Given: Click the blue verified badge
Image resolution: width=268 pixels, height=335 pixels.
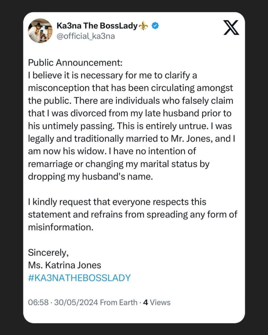Looking at the screenshot, I should pos(156,26).
